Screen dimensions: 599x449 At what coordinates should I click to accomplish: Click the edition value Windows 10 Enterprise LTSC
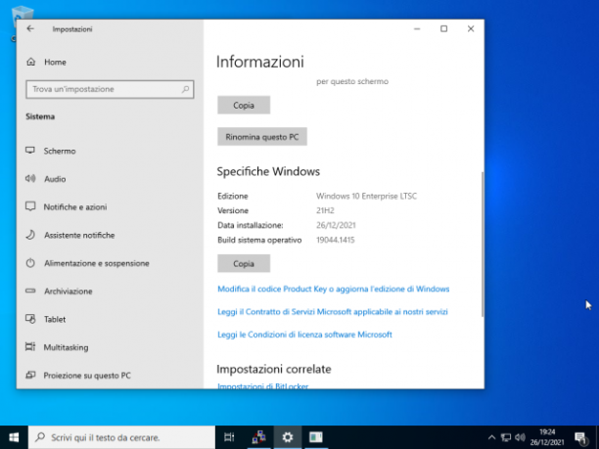click(366, 197)
